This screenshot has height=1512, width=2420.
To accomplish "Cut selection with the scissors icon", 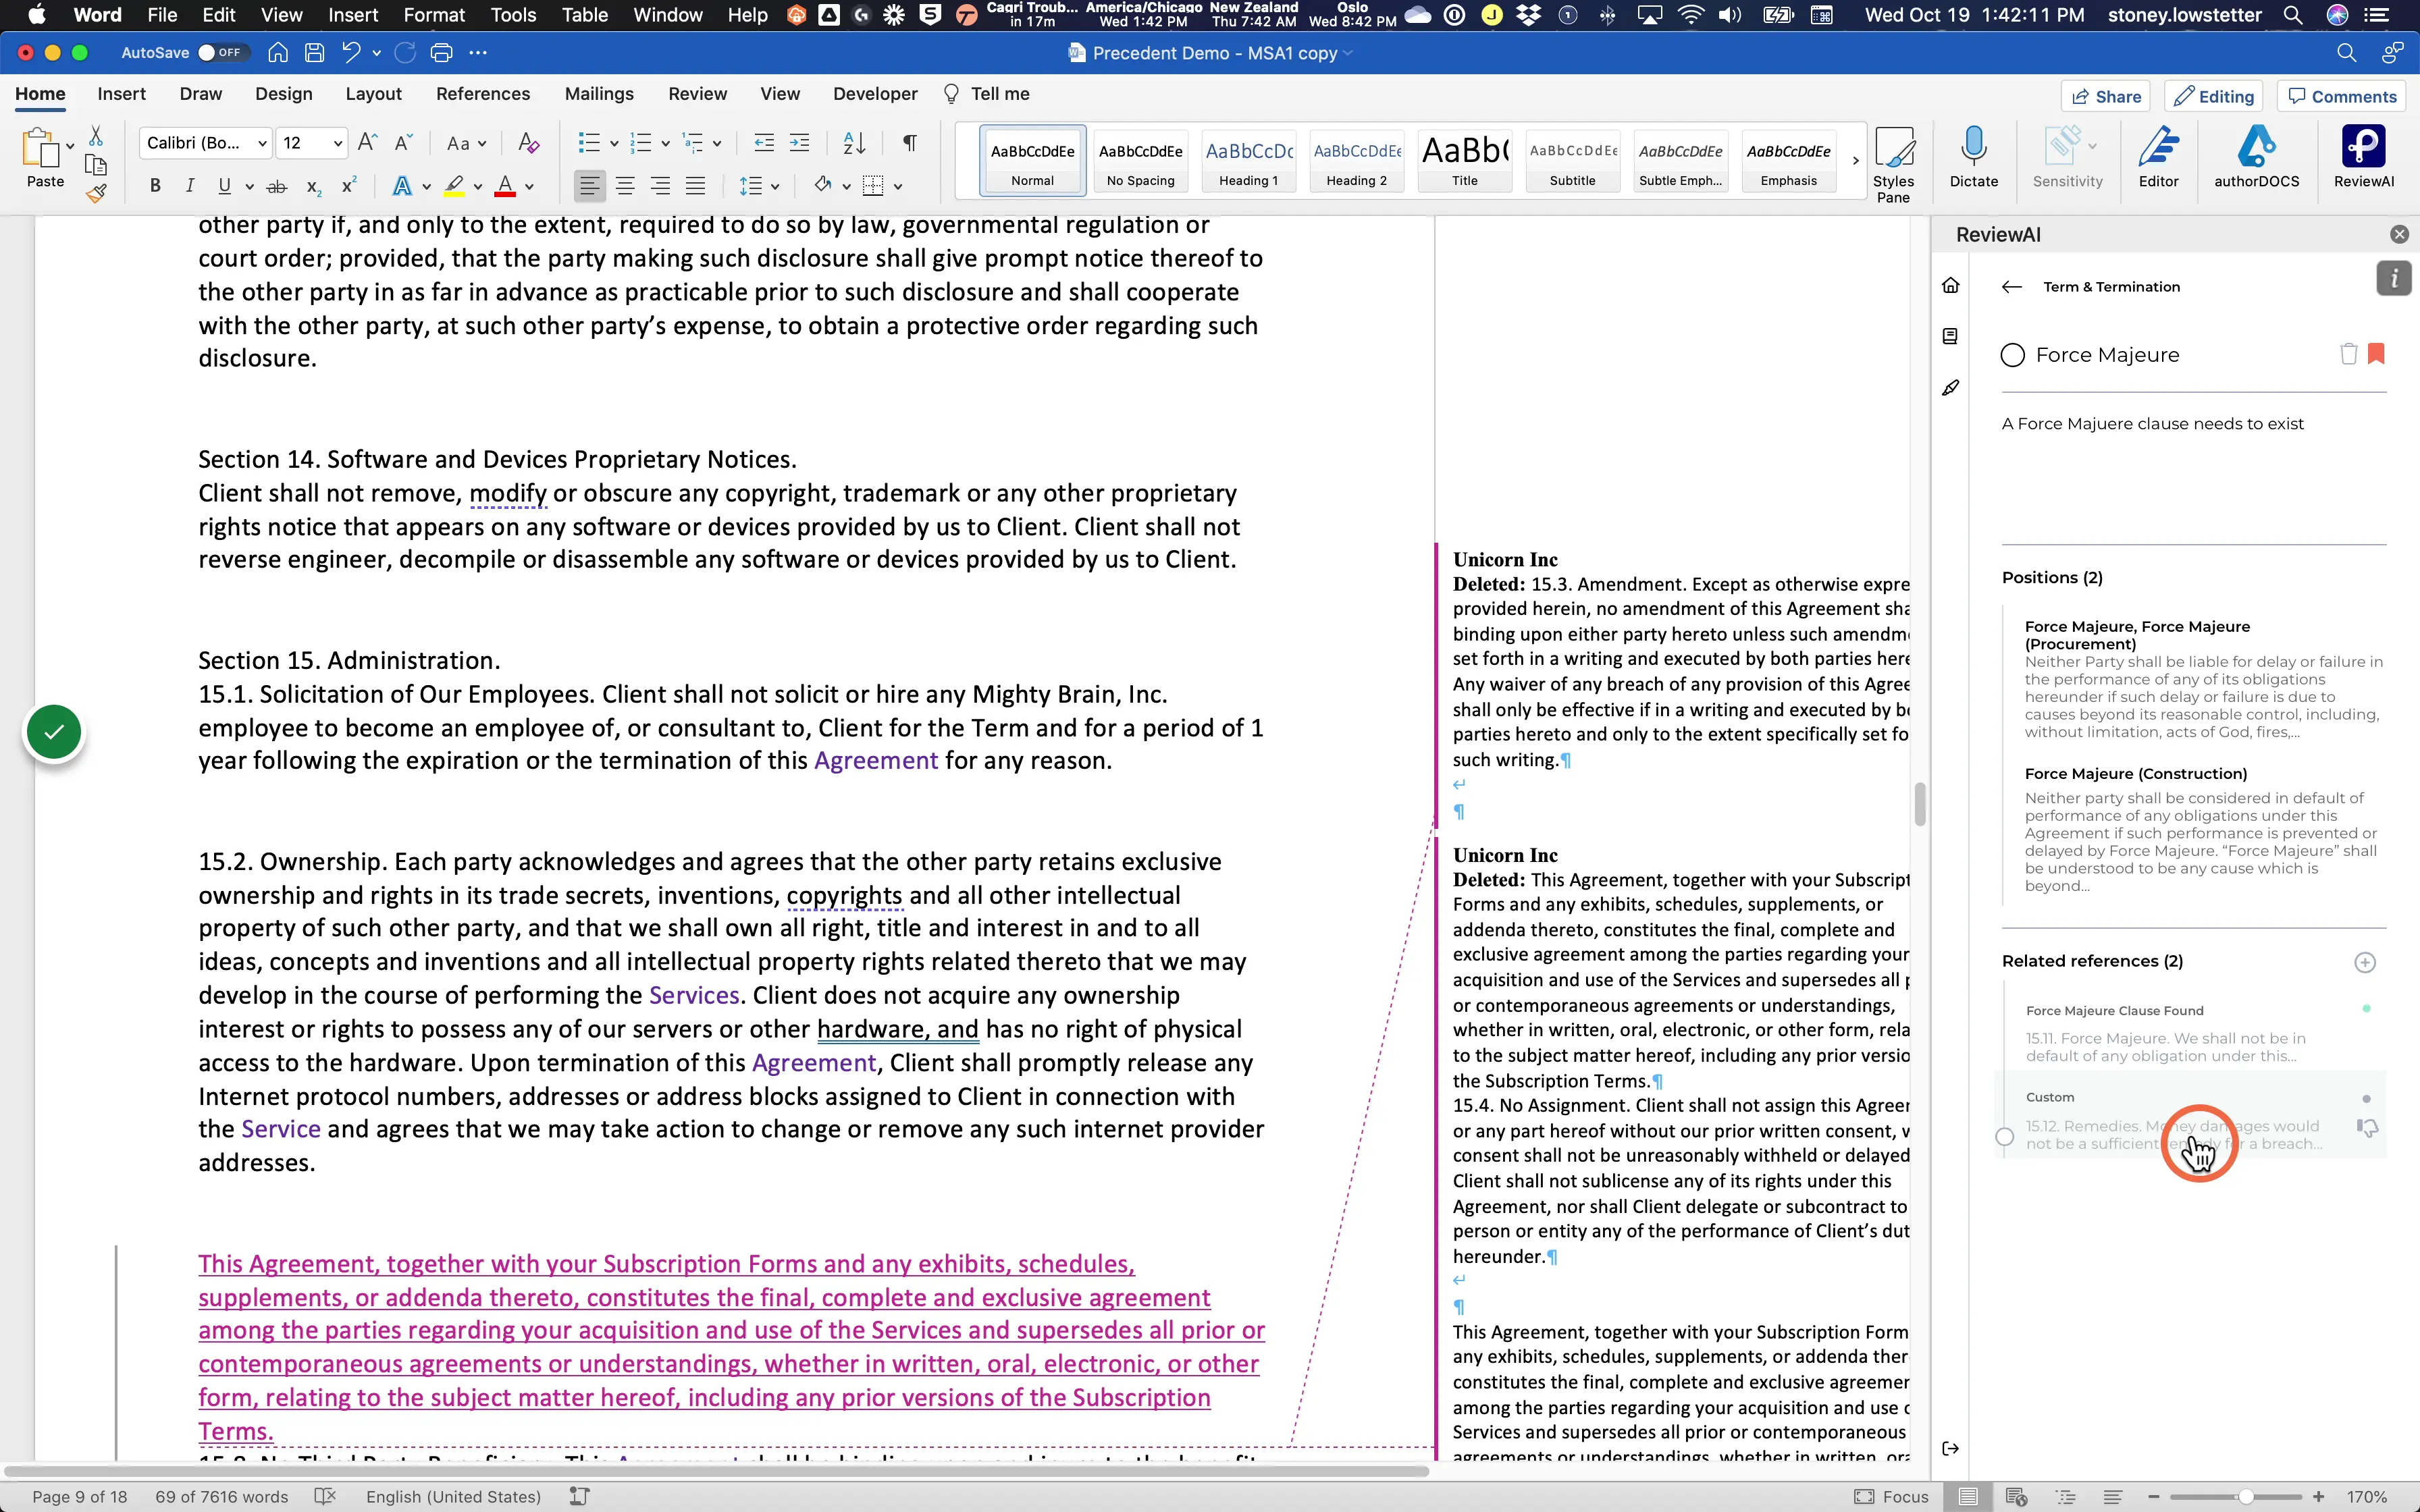I will click(96, 135).
